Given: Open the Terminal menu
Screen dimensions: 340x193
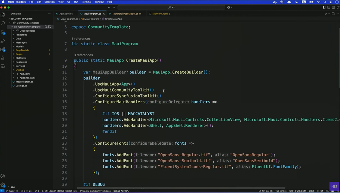Looking at the screenshot, I should click(87, 2).
